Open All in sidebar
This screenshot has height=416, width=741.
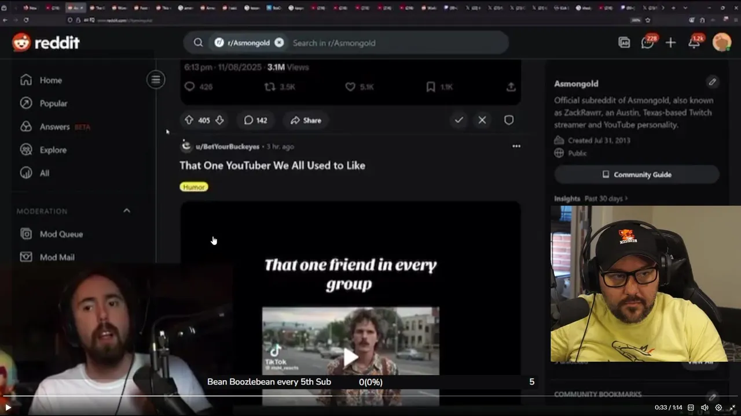[35, 173]
